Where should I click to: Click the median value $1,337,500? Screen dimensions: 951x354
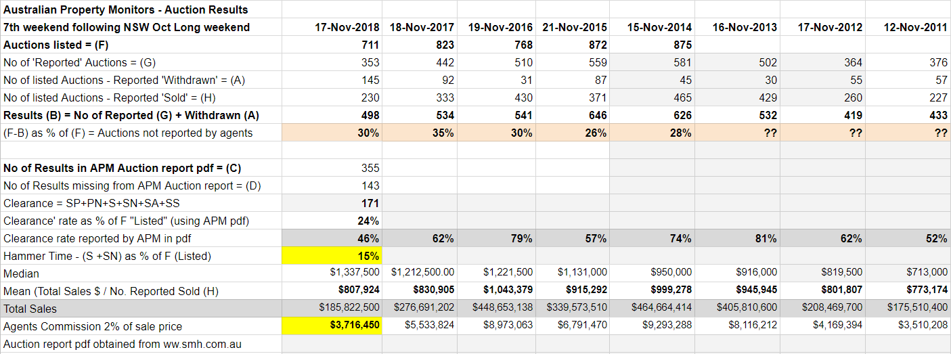(353, 273)
